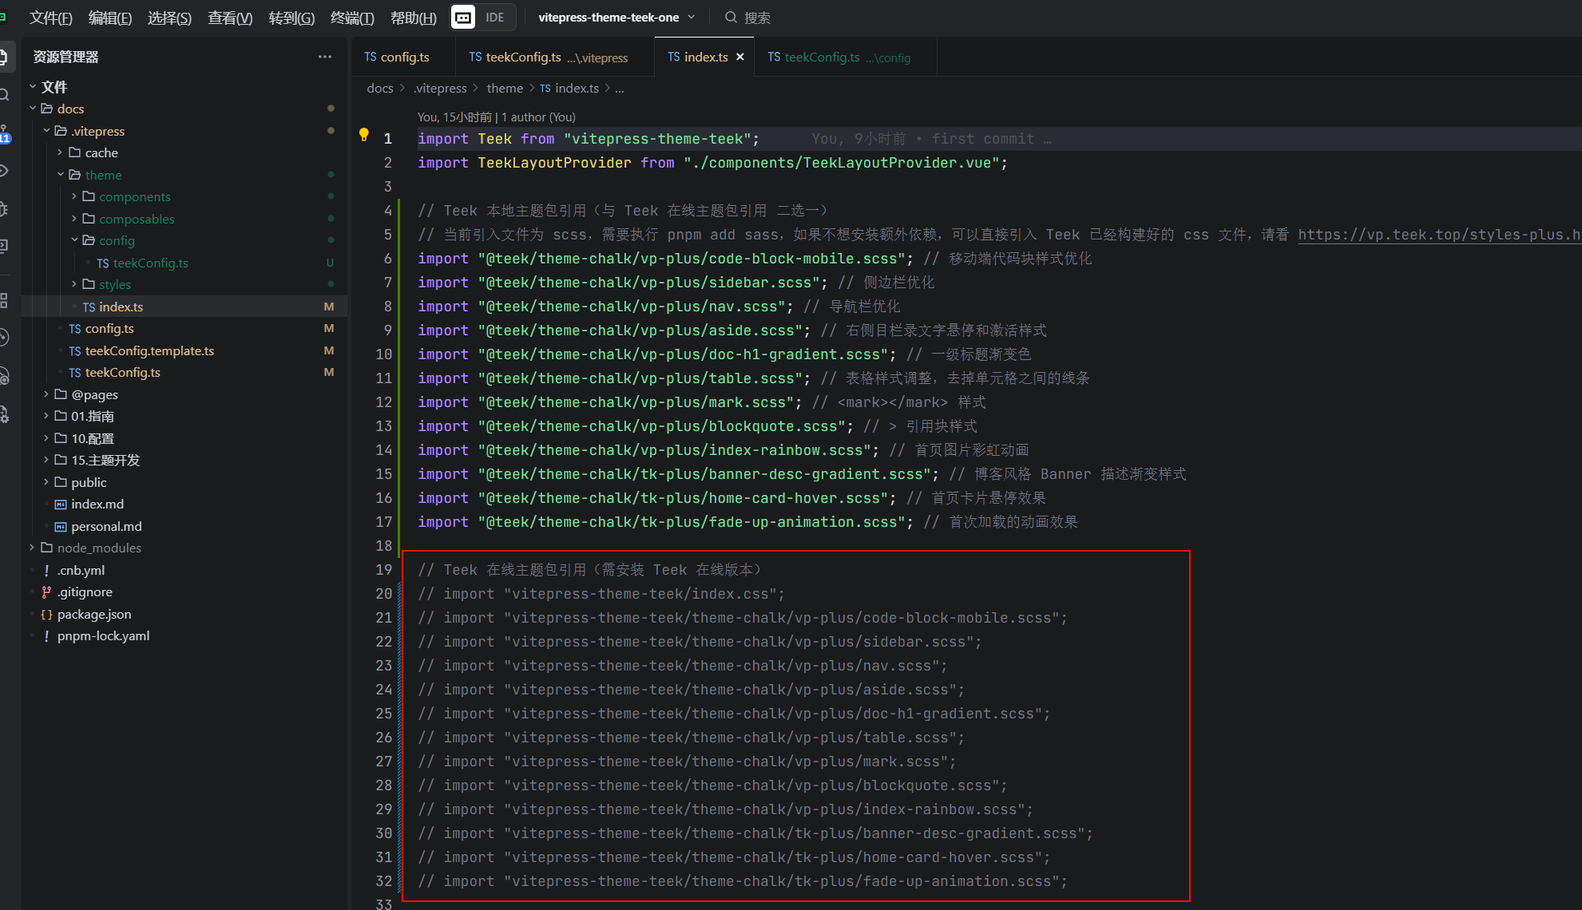This screenshot has height=910, width=1582.
Task: Close the index.ts editor tab
Action: coord(740,57)
